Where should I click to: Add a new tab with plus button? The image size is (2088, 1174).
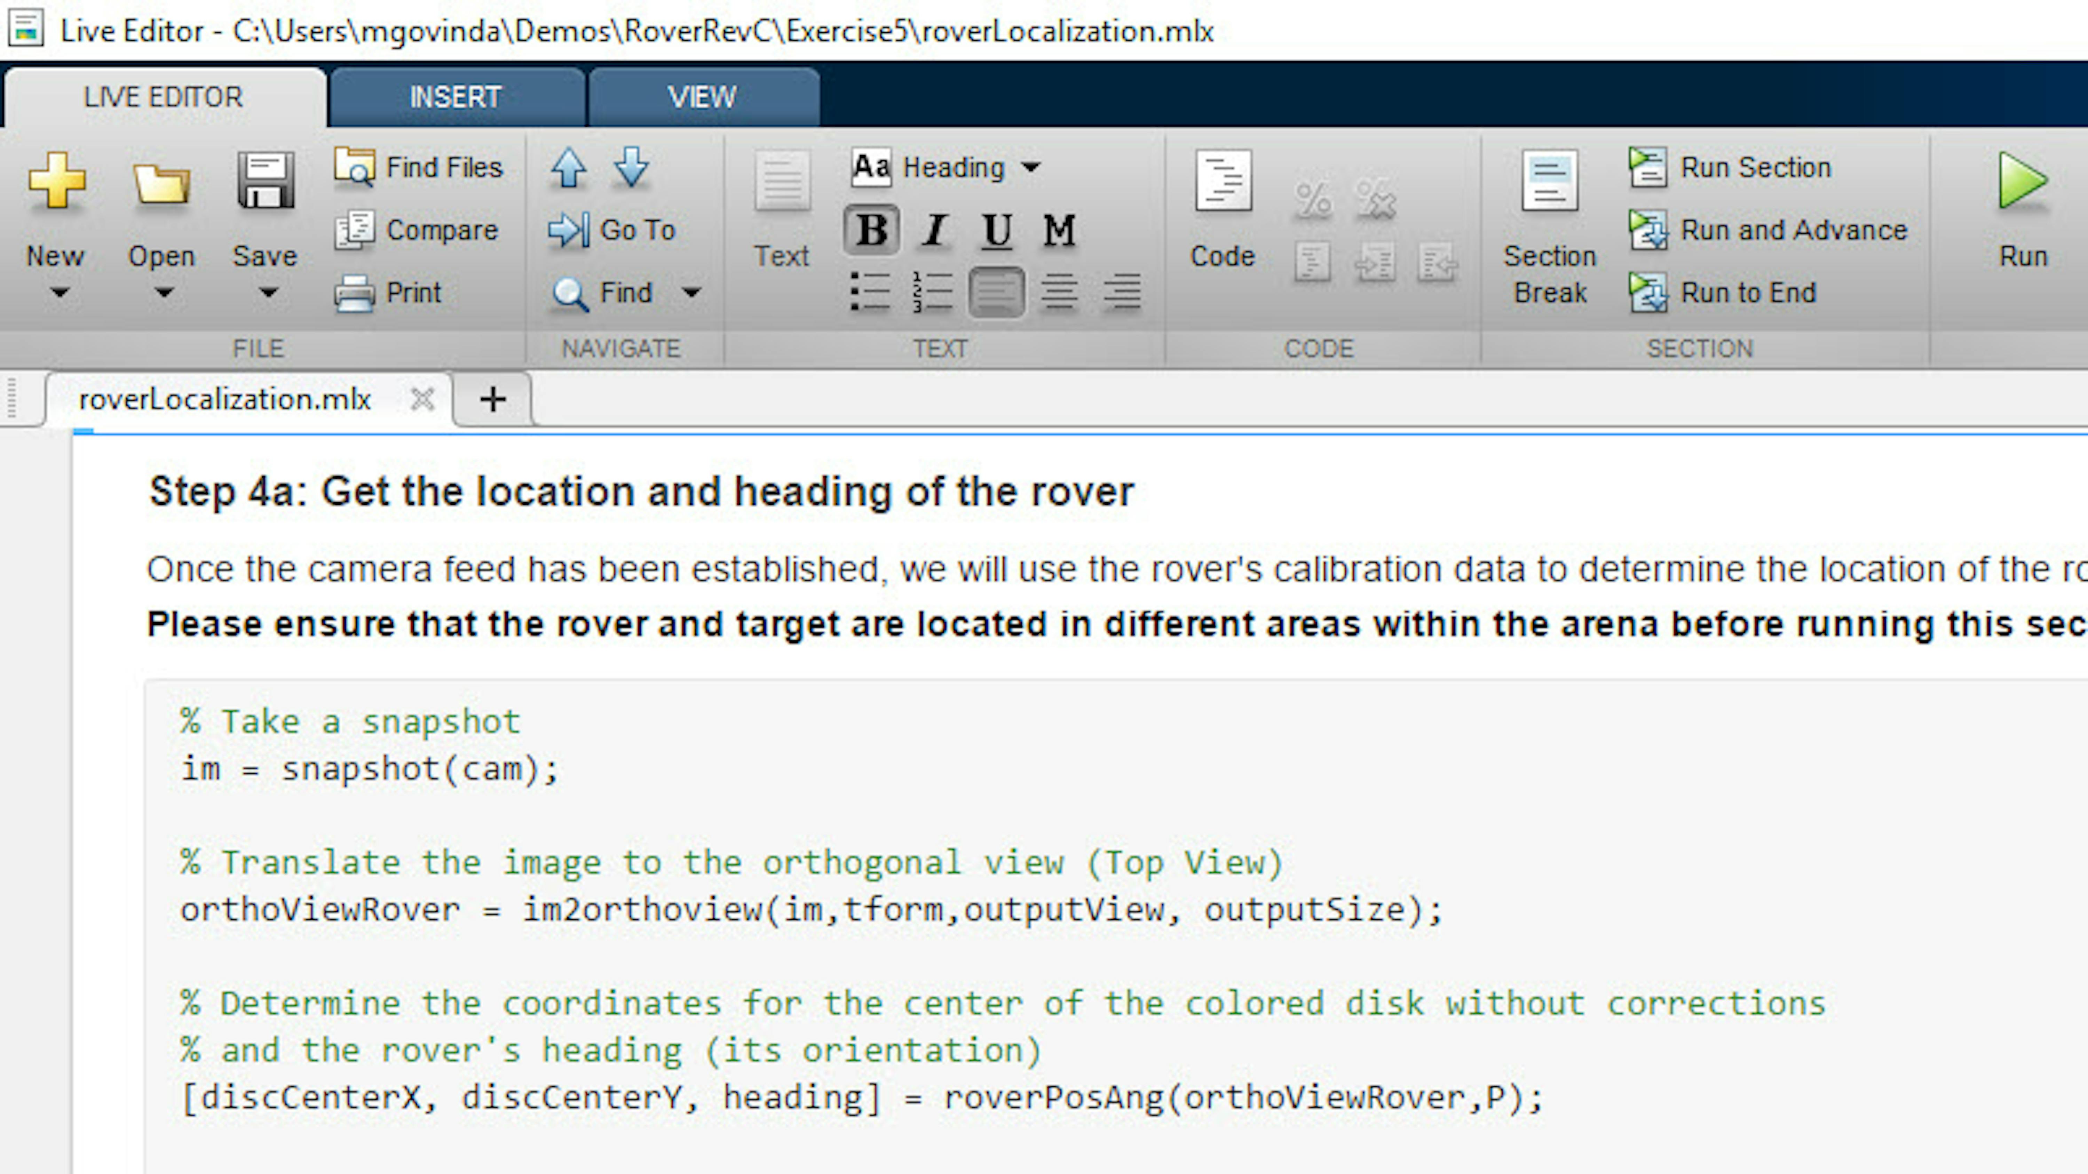[493, 399]
